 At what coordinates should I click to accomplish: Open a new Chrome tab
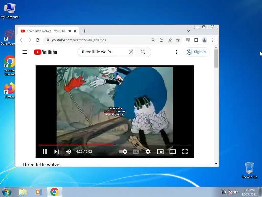(85, 31)
